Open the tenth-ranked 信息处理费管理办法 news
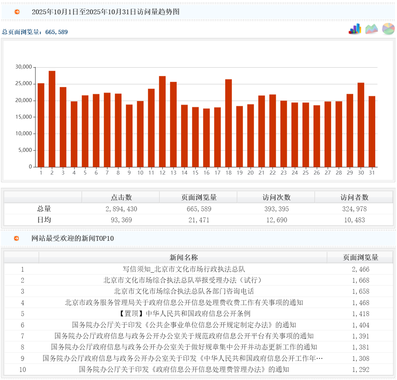Viewport: 397px width, 380px height. coord(183,369)
